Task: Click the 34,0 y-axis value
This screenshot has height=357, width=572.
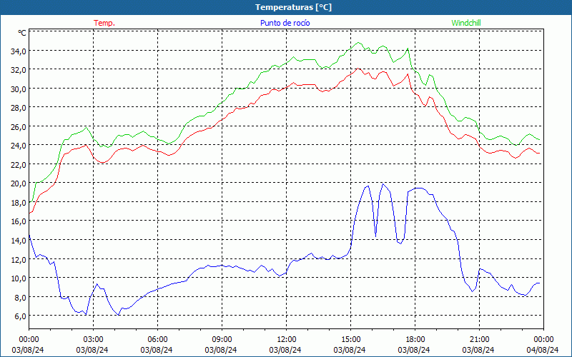Action: (x=19, y=51)
